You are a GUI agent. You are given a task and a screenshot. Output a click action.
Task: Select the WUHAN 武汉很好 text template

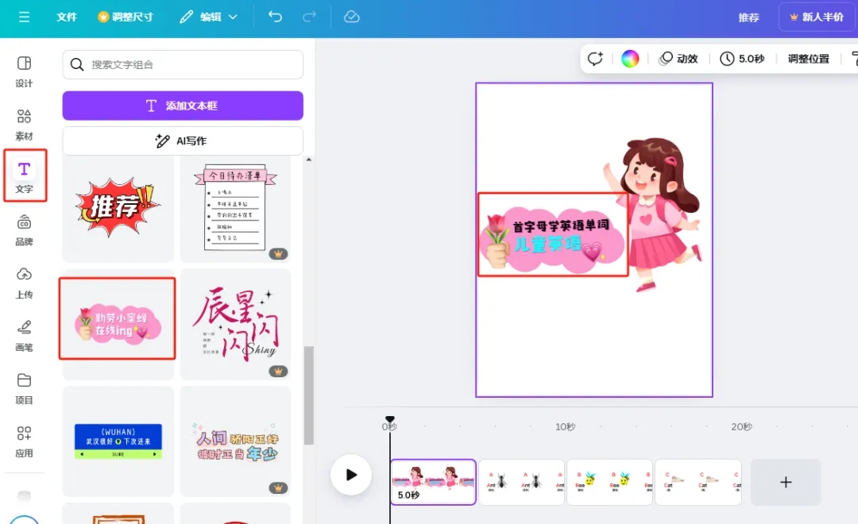118,441
